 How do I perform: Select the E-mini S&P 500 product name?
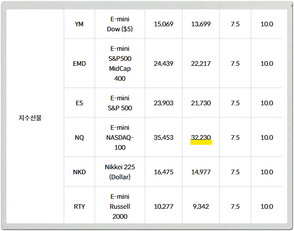120,103
